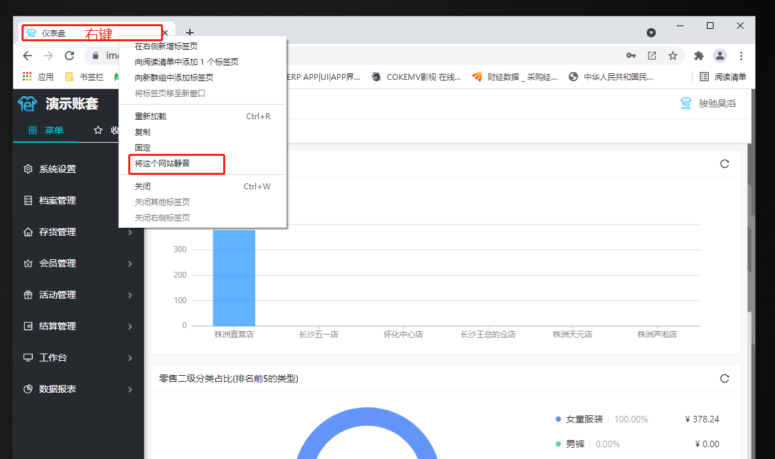Open the 阅读清单 reading list
Image resolution: width=775 pixels, height=459 pixels.
click(x=723, y=77)
